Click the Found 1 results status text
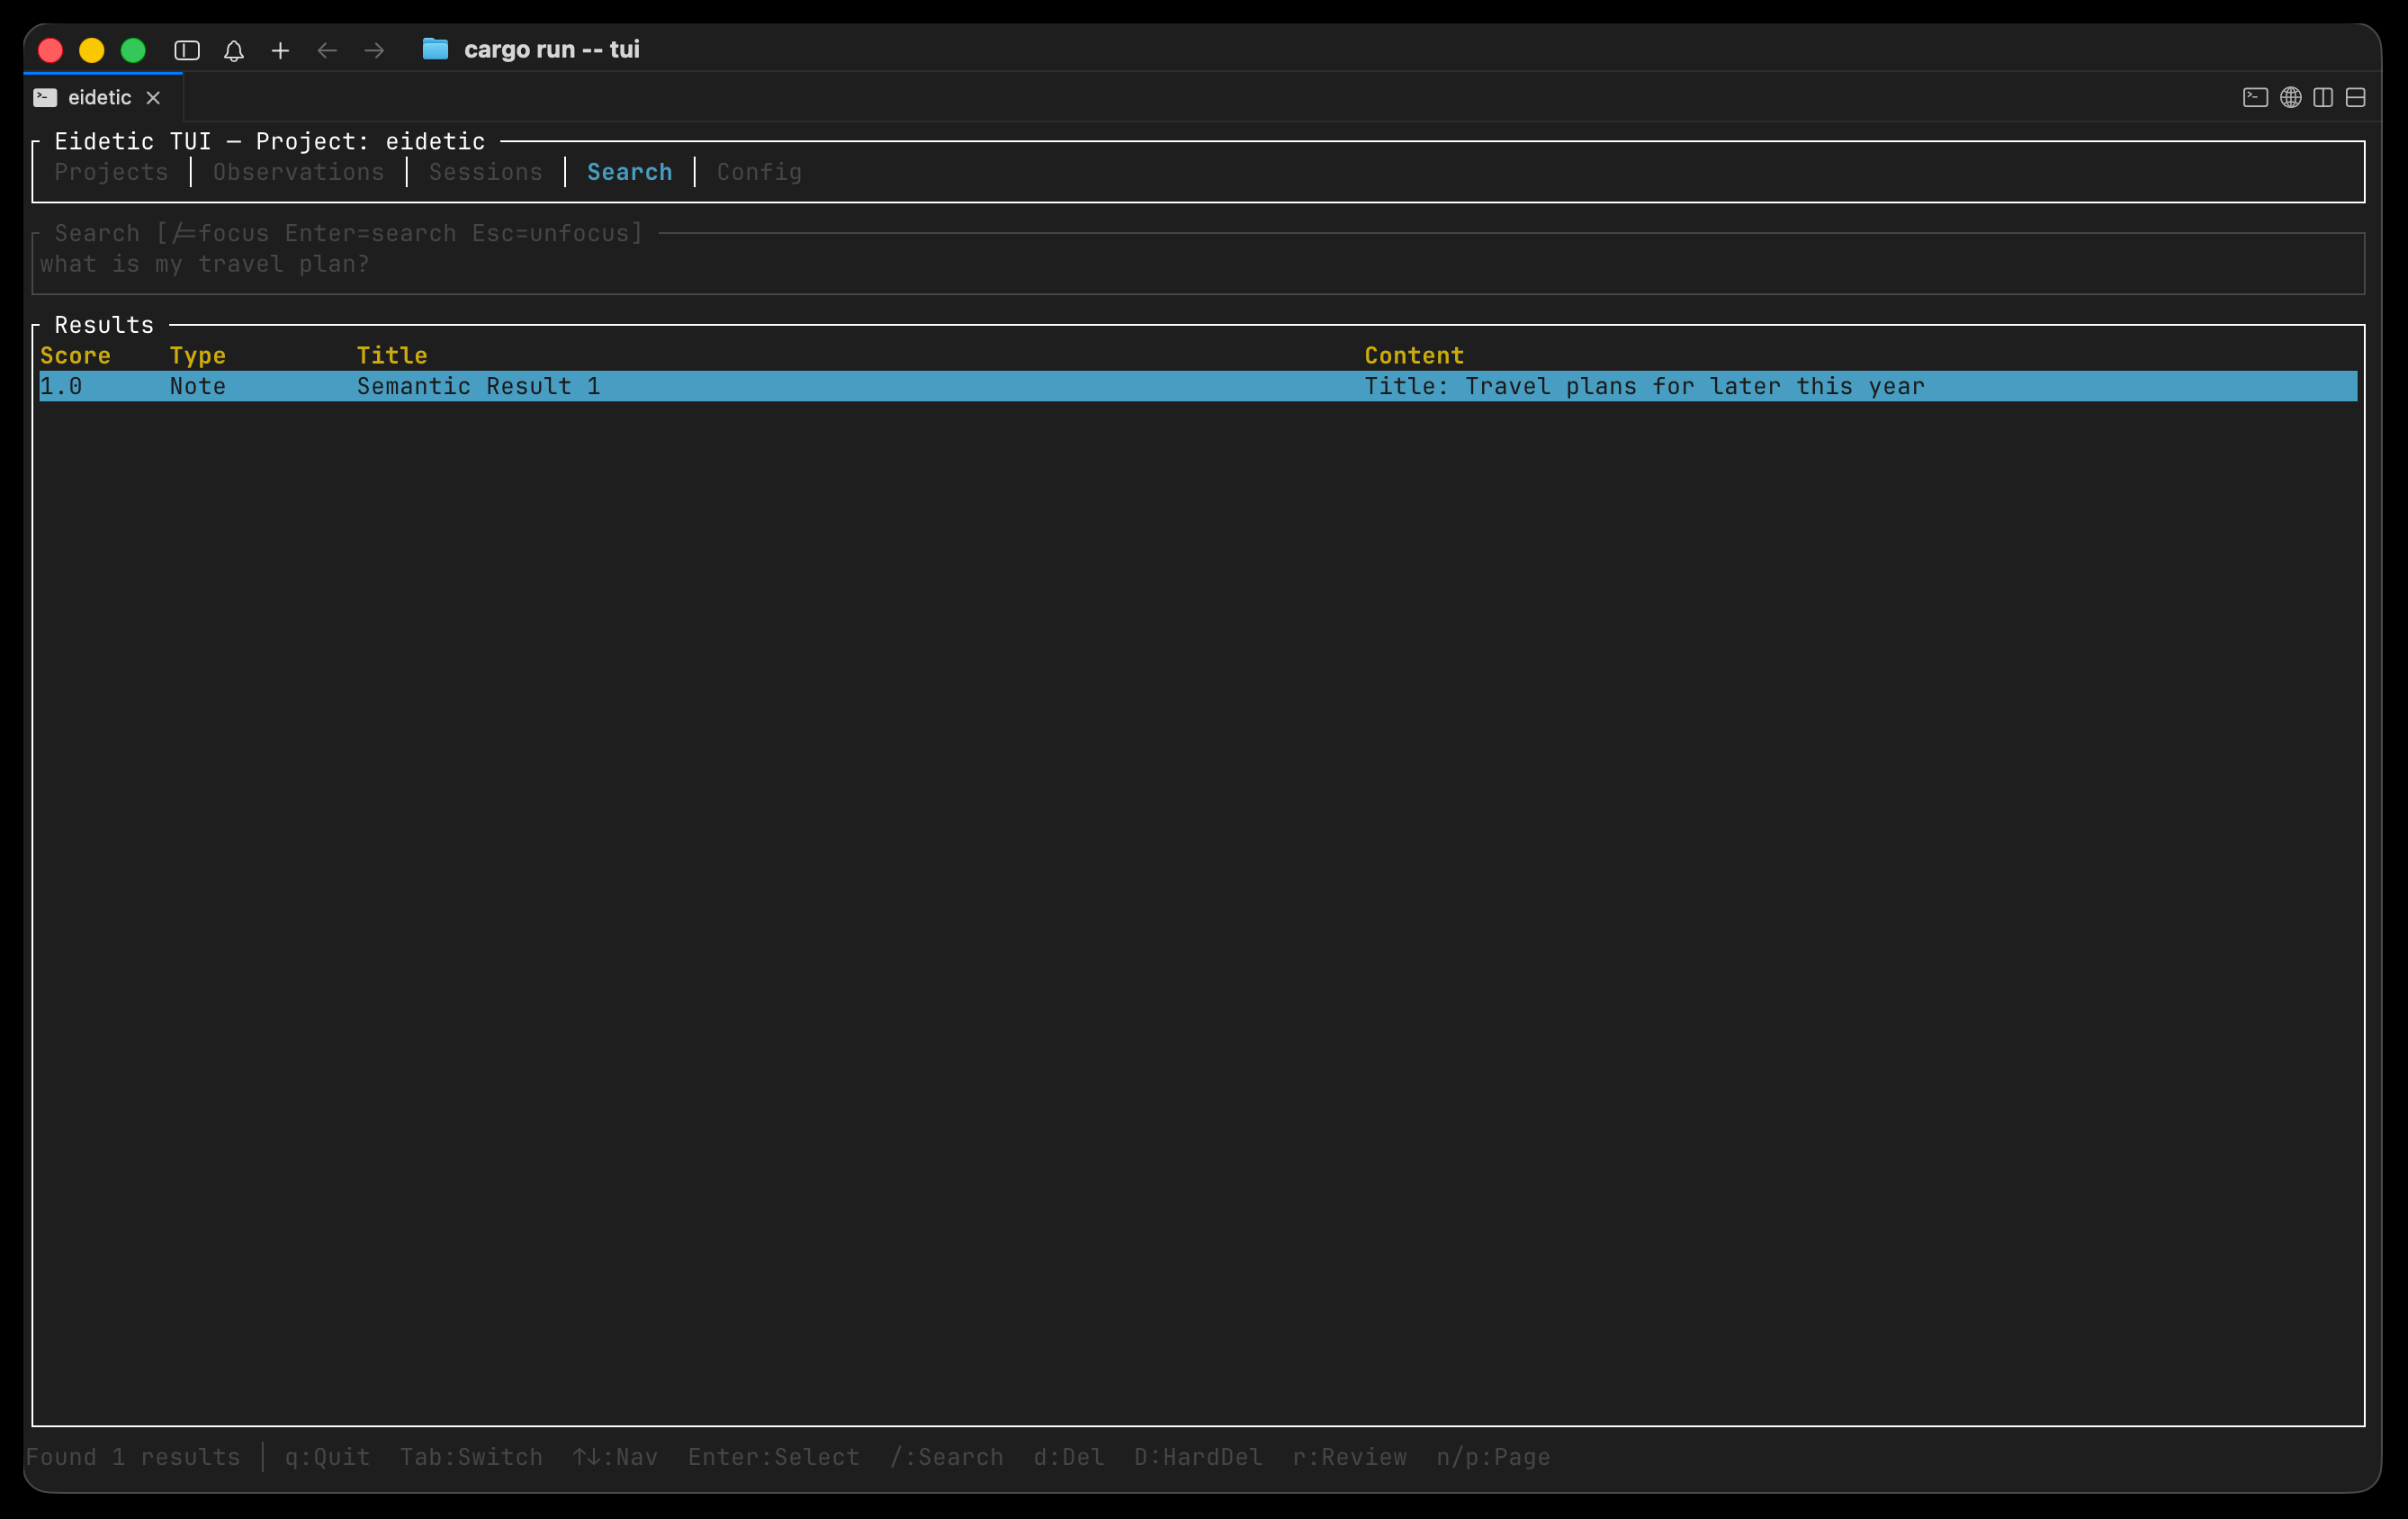 tap(133, 1457)
